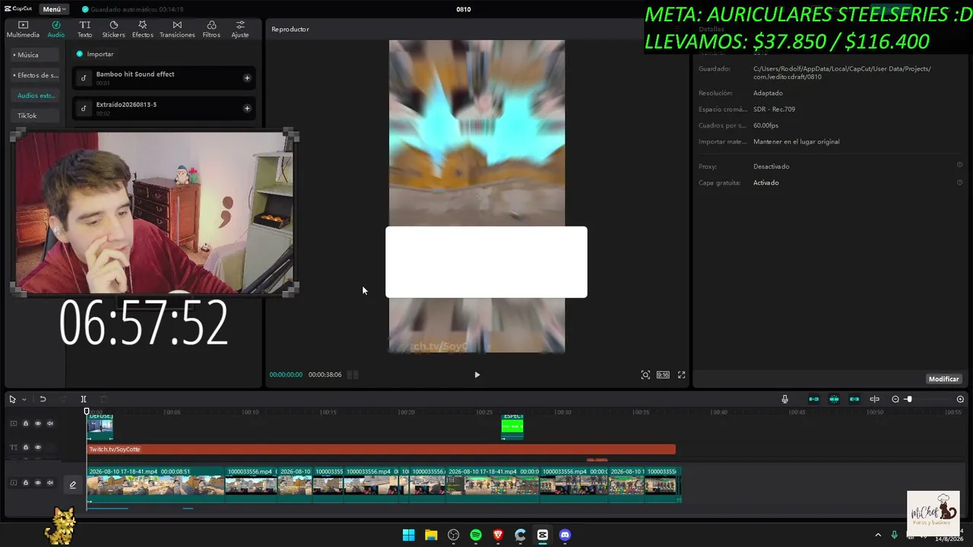Start voice recording with microphone icon
The image size is (973, 547).
coord(784,399)
